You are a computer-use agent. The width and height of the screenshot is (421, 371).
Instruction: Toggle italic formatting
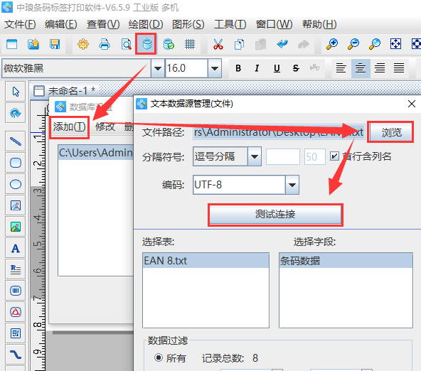[x=257, y=68]
